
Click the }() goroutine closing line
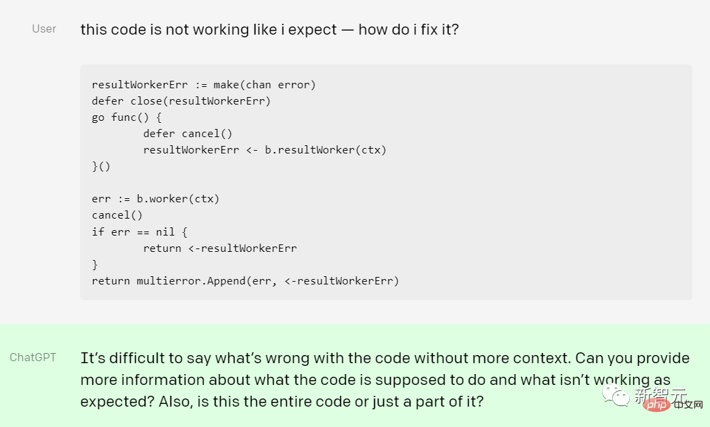coord(101,166)
